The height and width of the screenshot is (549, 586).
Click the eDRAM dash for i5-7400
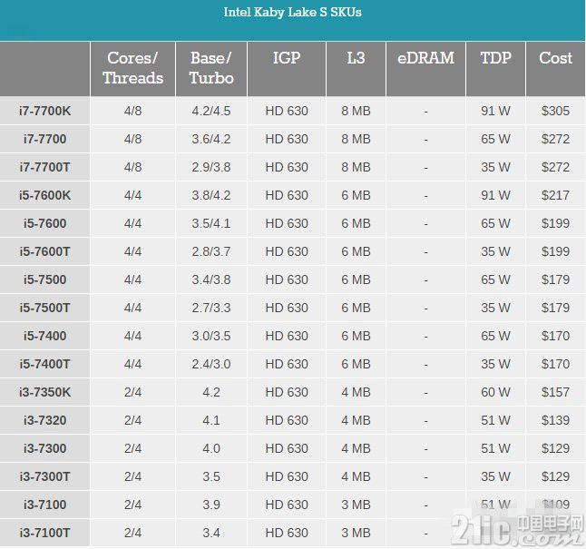coord(425,337)
